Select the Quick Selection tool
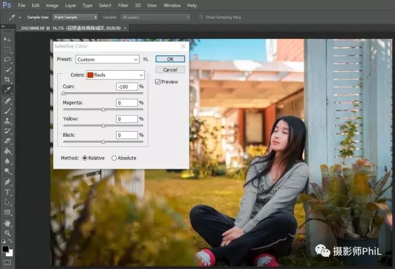Image resolution: width=395 pixels, height=269 pixels. pos(7,70)
